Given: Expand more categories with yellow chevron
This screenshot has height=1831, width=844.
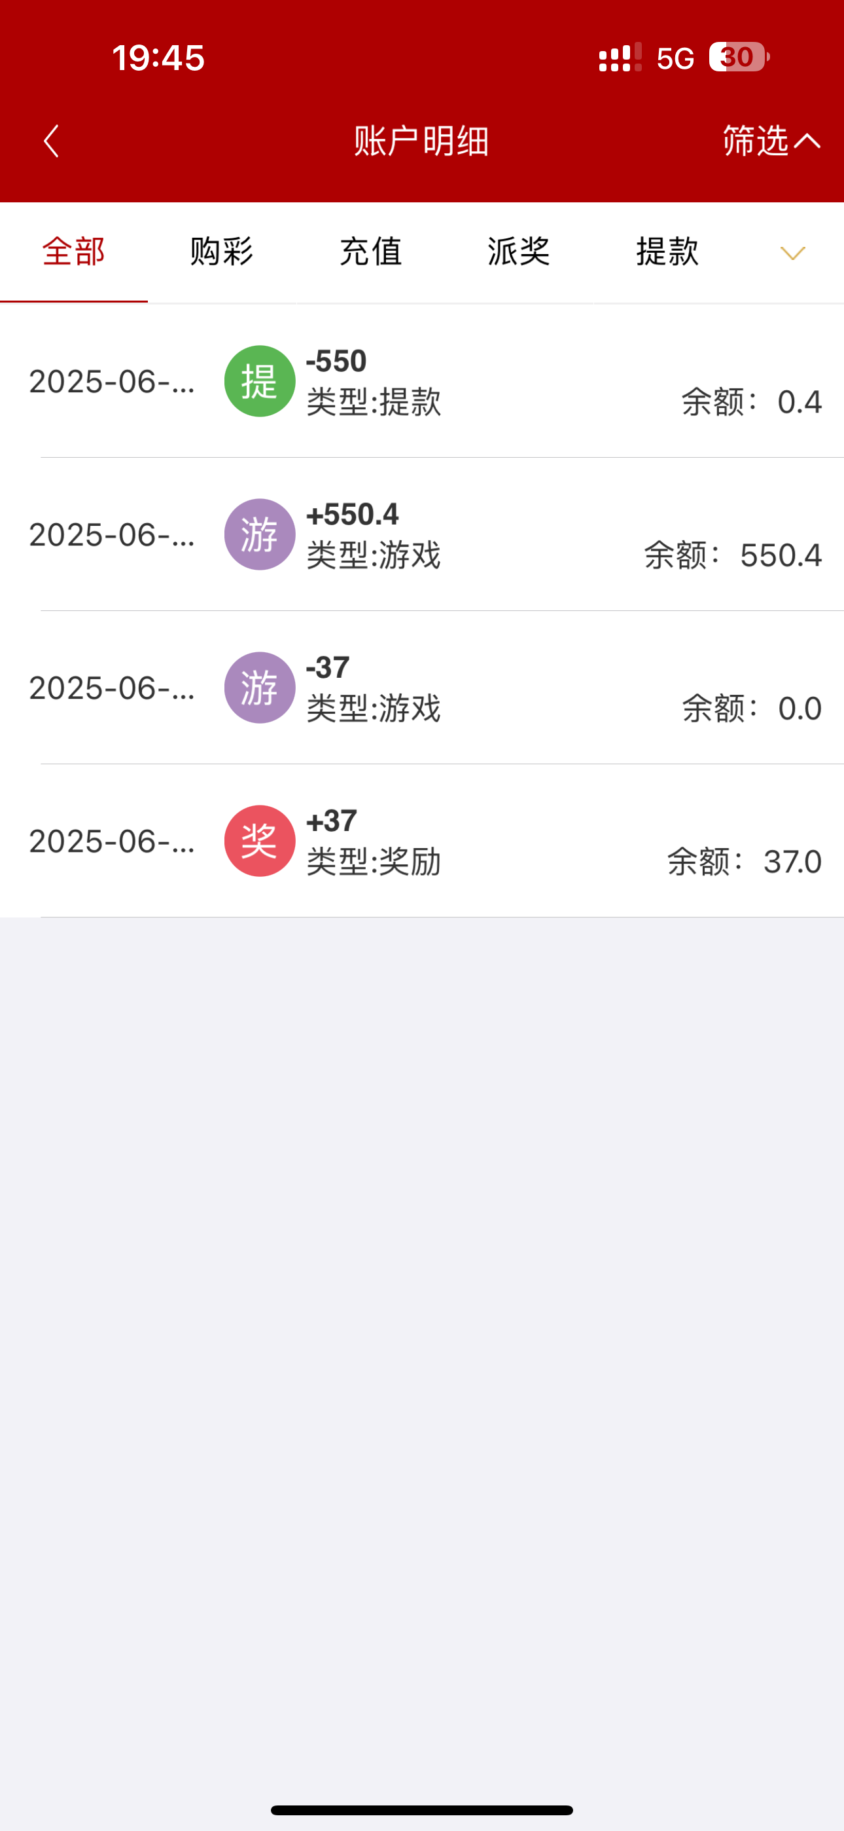Looking at the screenshot, I should [x=792, y=253].
